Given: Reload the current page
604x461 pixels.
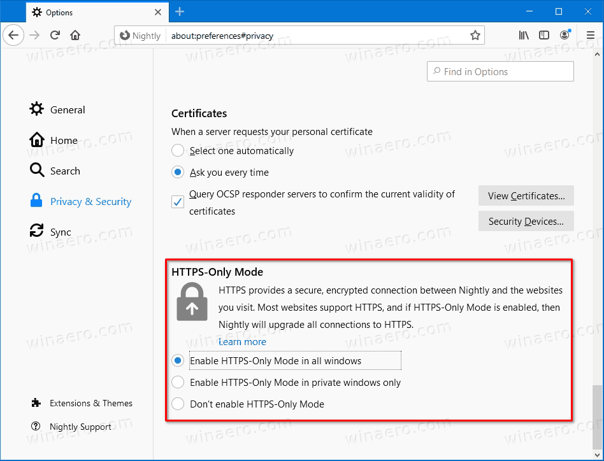Looking at the screenshot, I should click(55, 35).
